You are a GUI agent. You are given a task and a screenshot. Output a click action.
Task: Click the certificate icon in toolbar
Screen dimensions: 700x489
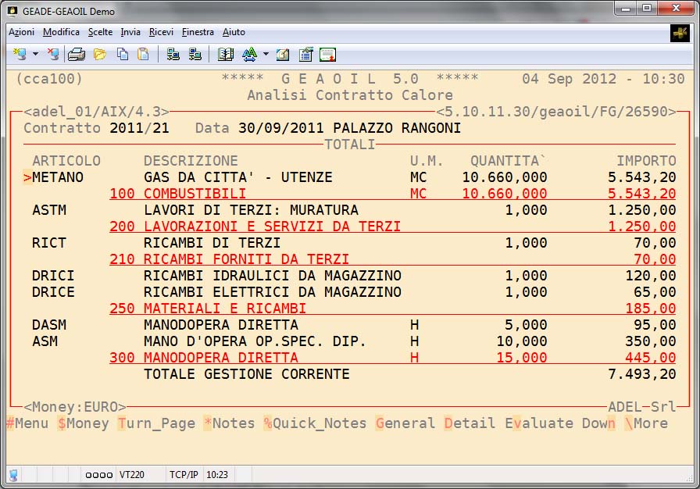point(328,55)
